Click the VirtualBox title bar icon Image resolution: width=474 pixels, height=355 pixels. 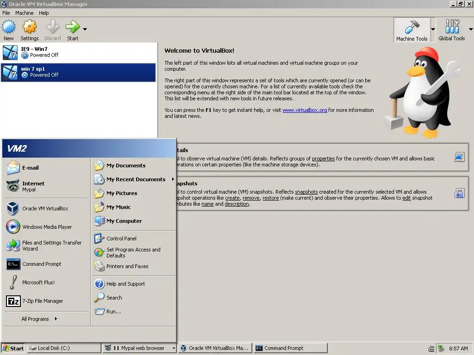4,4
